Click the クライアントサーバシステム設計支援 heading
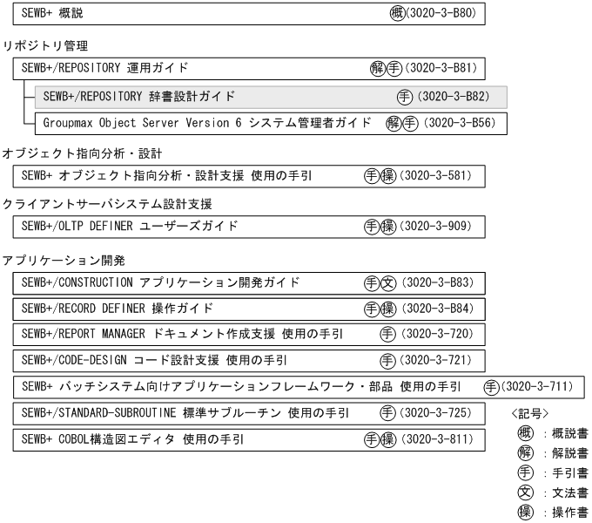This screenshot has height=523, width=592. tap(107, 205)
